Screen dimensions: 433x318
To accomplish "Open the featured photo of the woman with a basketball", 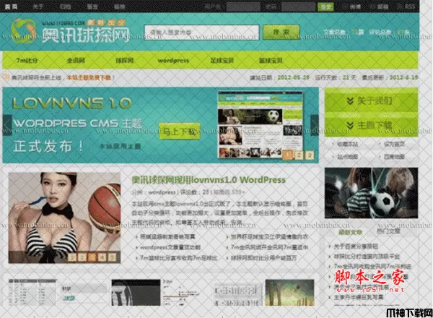I will 64,218.
